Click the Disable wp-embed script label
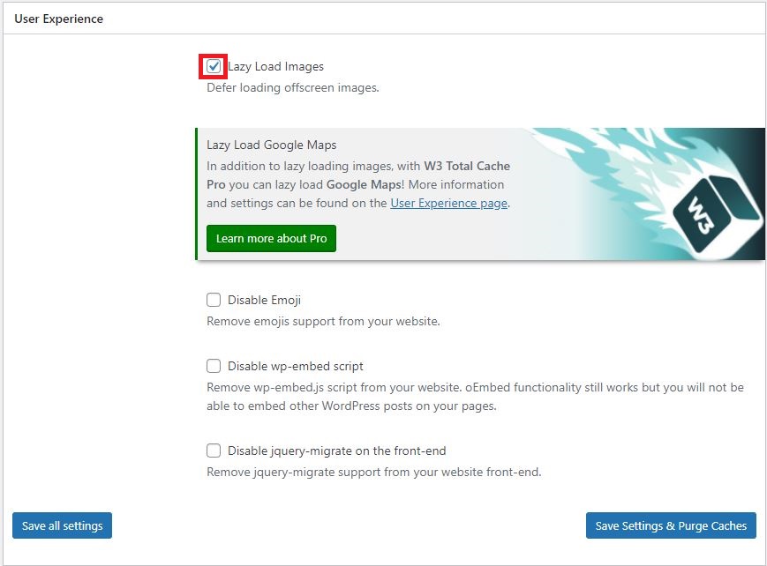This screenshot has height=566, width=767. (x=296, y=366)
